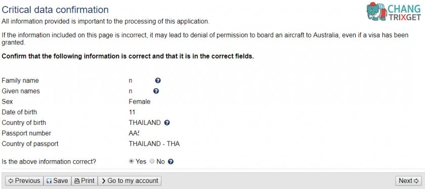Select No radio button

coord(152,161)
